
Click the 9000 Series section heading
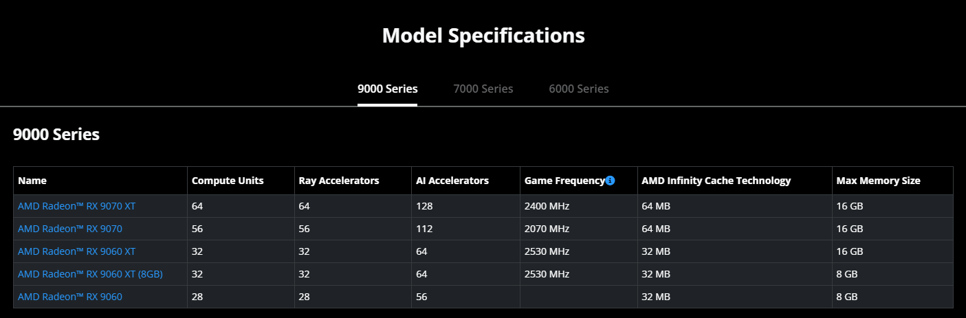(56, 135)
